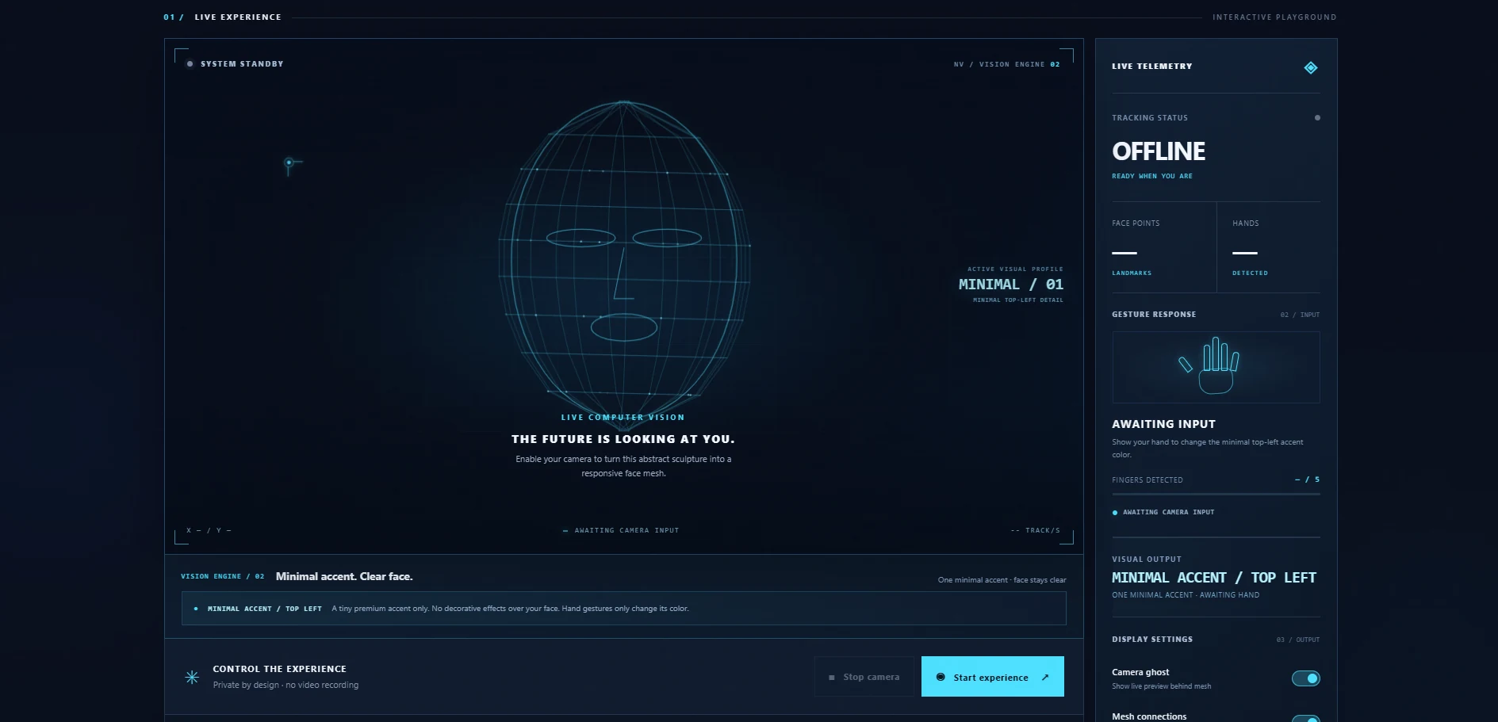The image size is (1498, 722).
Task: Click the hand gesture icon
Action: pyautogui.click(x=1210, y=365)
